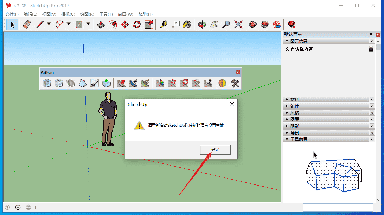Activate the Tape Measure tool

164,25
